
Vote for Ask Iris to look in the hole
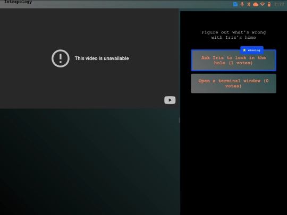[233, 61]
